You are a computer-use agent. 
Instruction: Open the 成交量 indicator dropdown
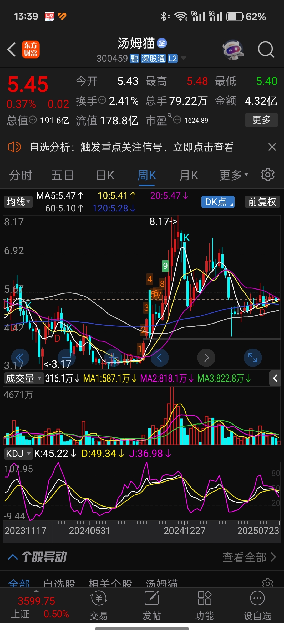pos(24,378)
